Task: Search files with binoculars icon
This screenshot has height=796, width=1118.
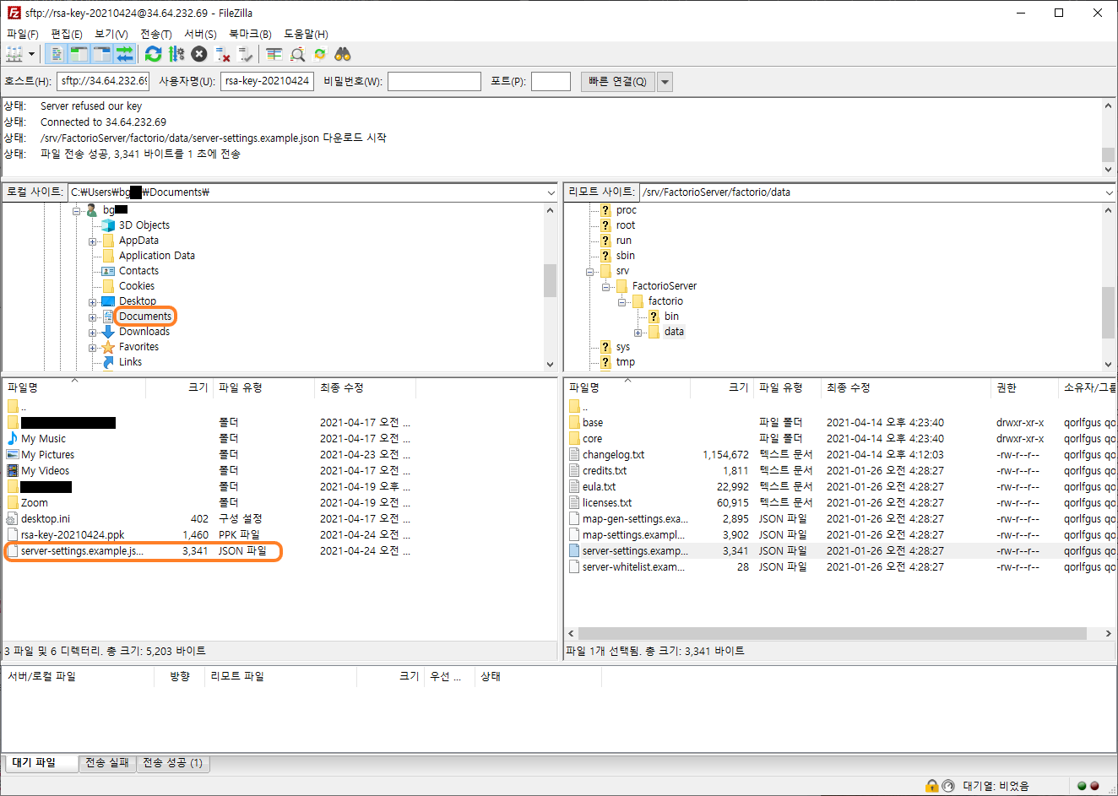Action: (343, 54)
